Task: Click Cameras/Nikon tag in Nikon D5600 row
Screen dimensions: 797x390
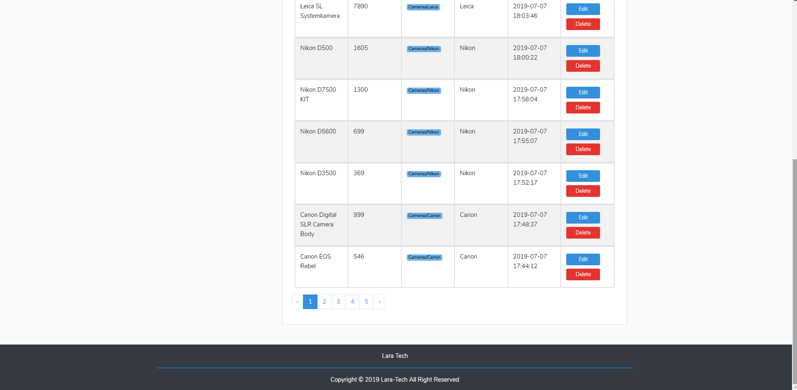Action: 424,132
